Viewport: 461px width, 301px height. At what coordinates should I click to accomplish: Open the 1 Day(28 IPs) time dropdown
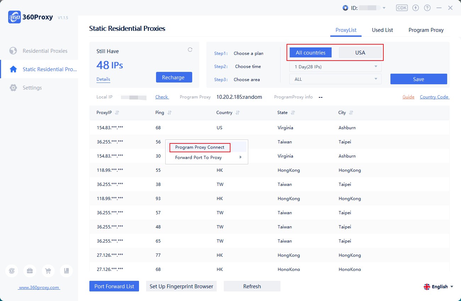(335, 67)
